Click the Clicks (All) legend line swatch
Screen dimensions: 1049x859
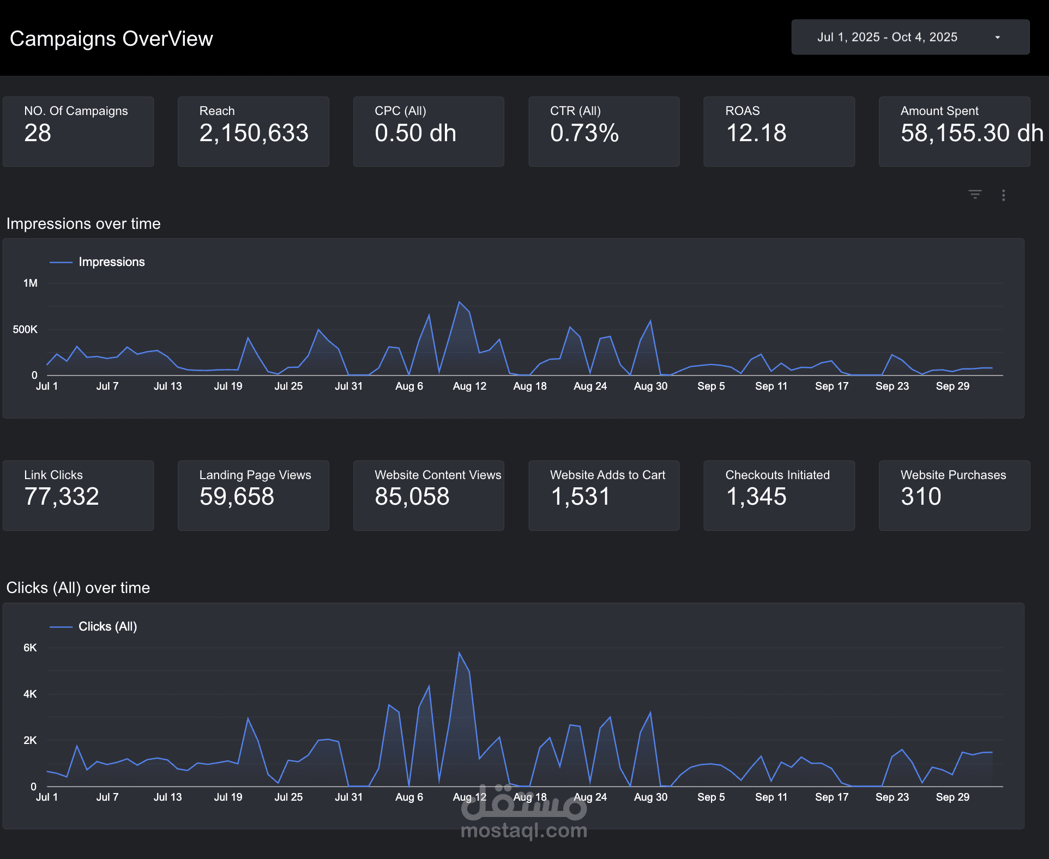pos(61,627)
